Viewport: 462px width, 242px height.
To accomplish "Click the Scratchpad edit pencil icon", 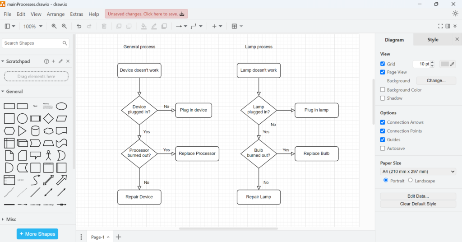I will pos(61,61).
